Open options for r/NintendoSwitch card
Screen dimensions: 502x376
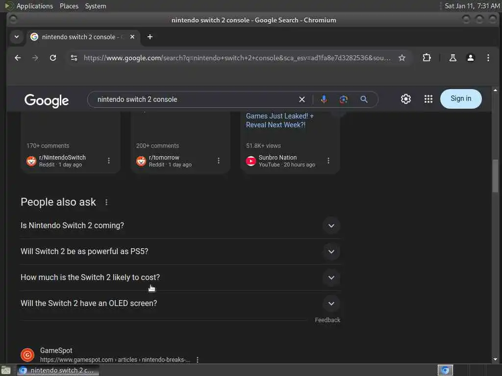pyautogui.click(x=109, y=161)
